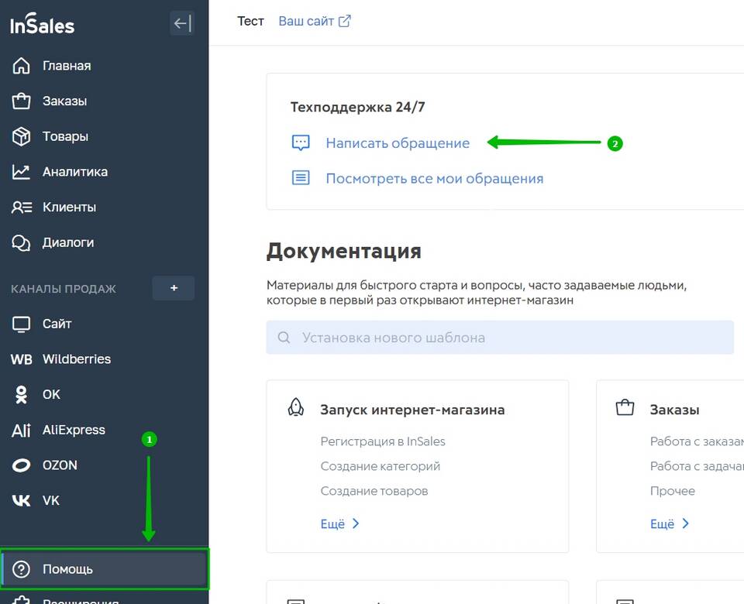
Task: Click the question mark icon beside Помощь
Action: 21,569
